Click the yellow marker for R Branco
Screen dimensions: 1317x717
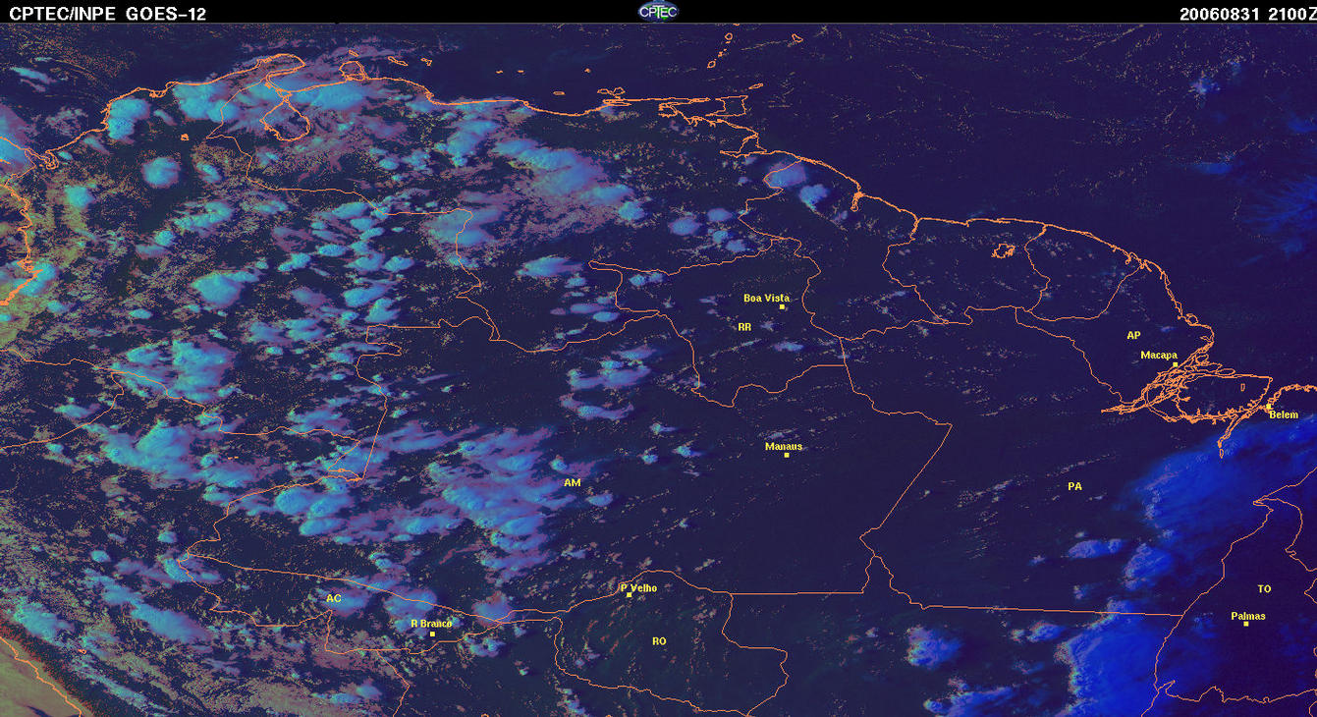point(432,634)
